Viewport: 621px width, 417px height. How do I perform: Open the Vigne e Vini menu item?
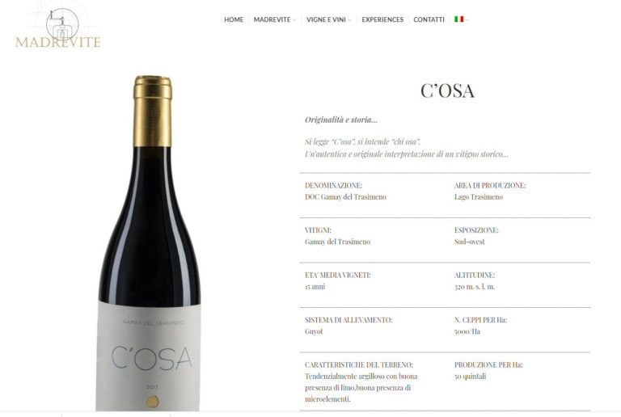[x=326, y=19]
